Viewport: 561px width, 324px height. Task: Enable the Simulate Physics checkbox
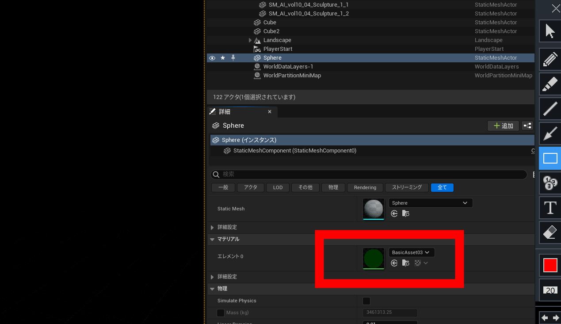pos(366,301)
